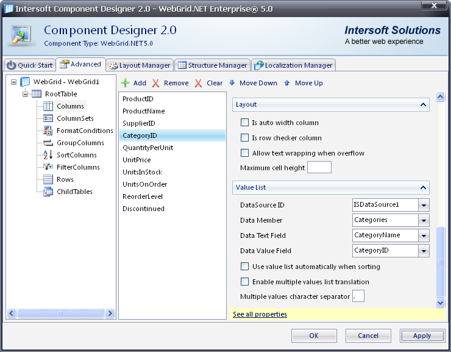Click the Localization Manager globe icon
This screenshot has height=352, width=451.
coord(258,65)
